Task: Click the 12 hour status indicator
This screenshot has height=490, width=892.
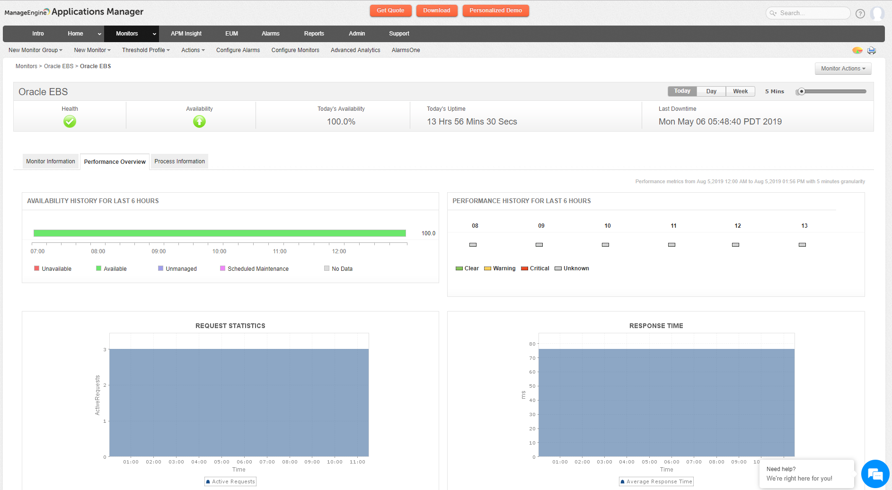Action: (x=735, y=245)
